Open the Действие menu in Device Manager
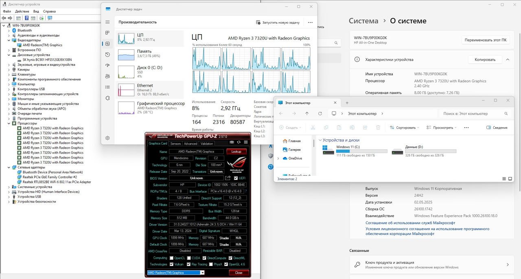 click(x=22, y=11)
